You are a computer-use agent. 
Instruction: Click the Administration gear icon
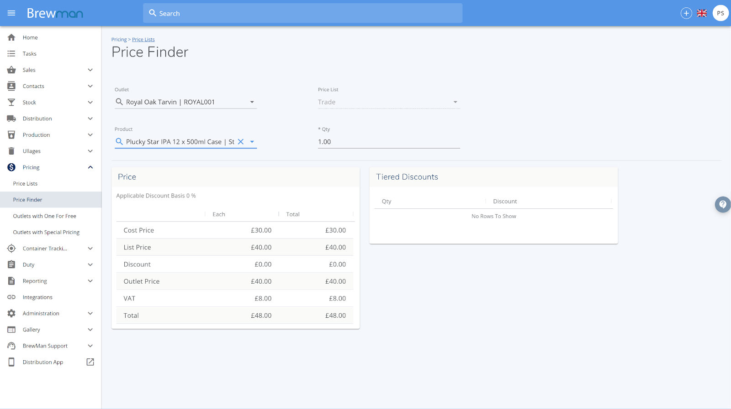click(11, 313)
